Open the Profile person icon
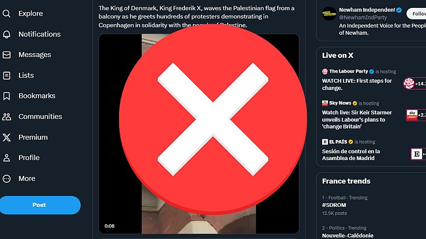Screen dimensions: 426x239 click(6, 158)
